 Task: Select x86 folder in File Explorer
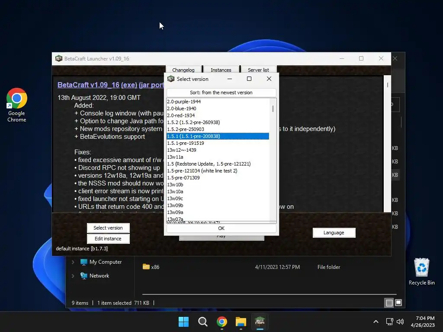click(x=151, y=267)
